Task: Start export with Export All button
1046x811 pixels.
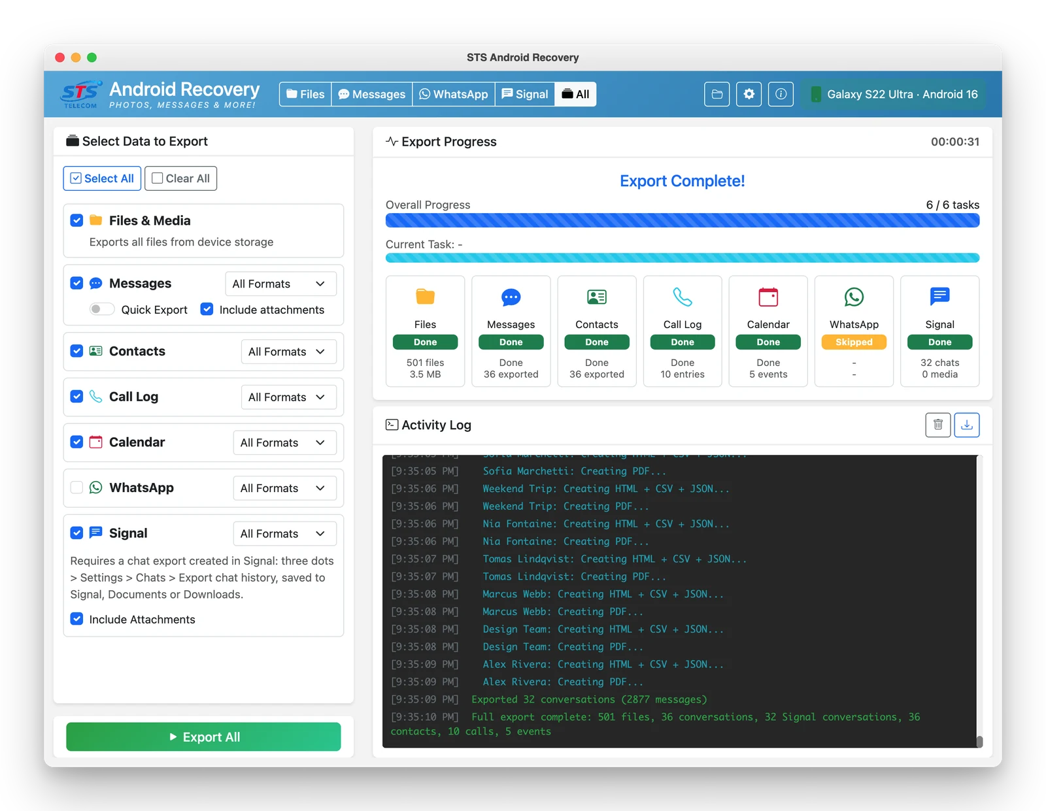Action: coord(203,737)
